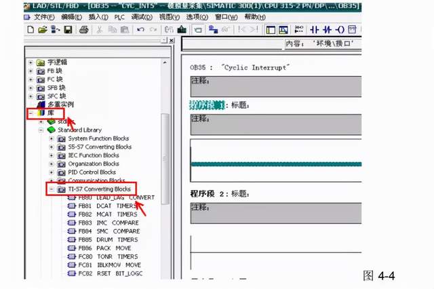Open the 选项(O) menu
The image size is (434, 289).
[x=197, y=17]
